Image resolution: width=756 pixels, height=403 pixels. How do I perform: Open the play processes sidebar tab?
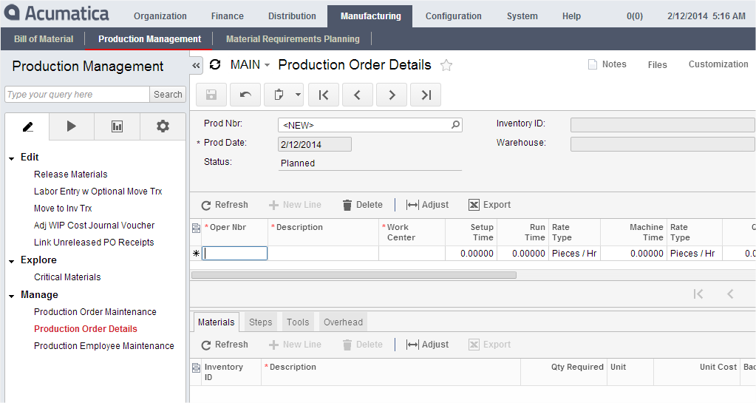(x=72, y=126)
